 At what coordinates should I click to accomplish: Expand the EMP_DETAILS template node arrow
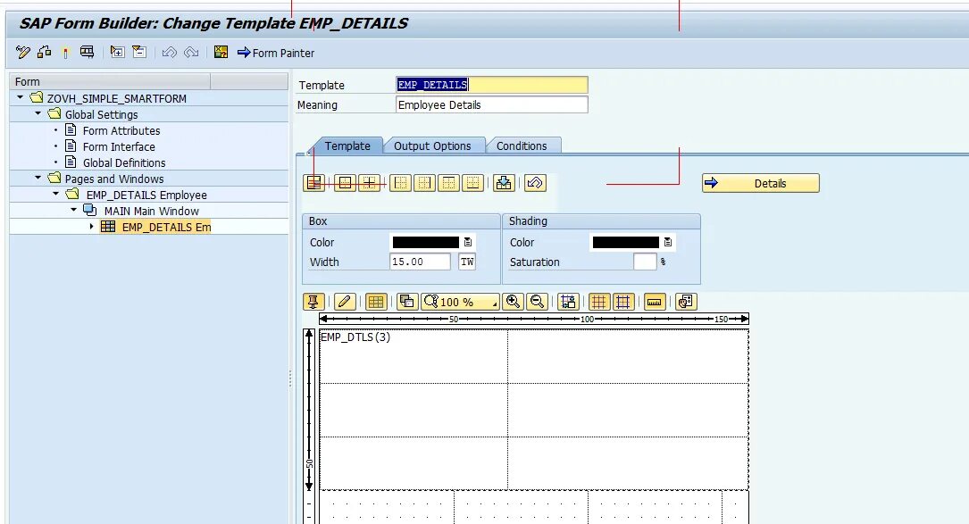click(91, 227)
